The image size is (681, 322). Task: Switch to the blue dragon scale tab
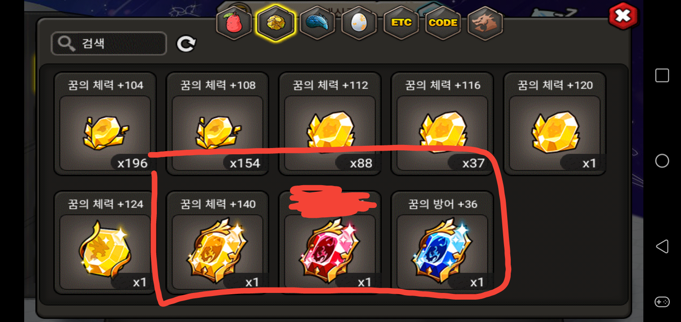(317, 23)
